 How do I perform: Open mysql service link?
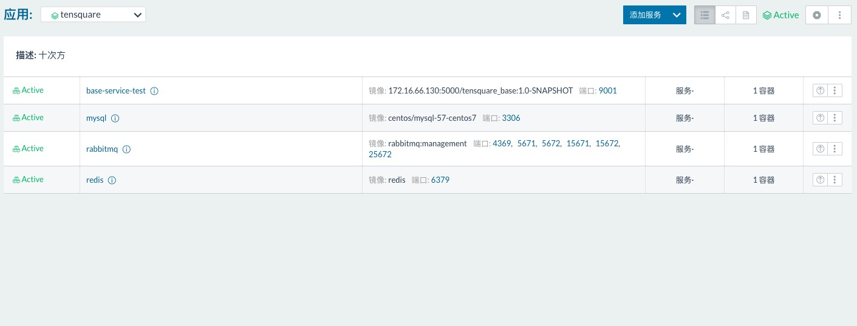click(96, 118)
